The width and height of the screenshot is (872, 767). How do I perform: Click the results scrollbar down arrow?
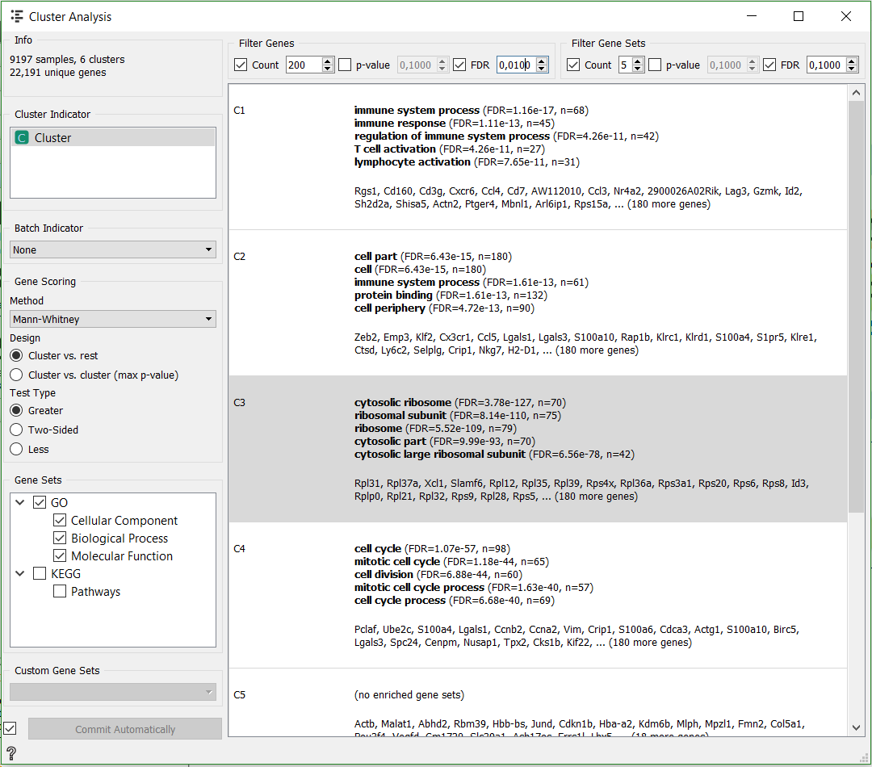pyautogui.click(x=856, y=727)
